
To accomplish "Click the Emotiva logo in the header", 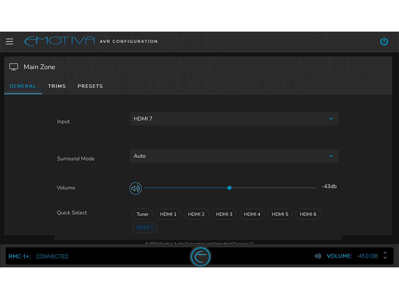I will (59, 41).
